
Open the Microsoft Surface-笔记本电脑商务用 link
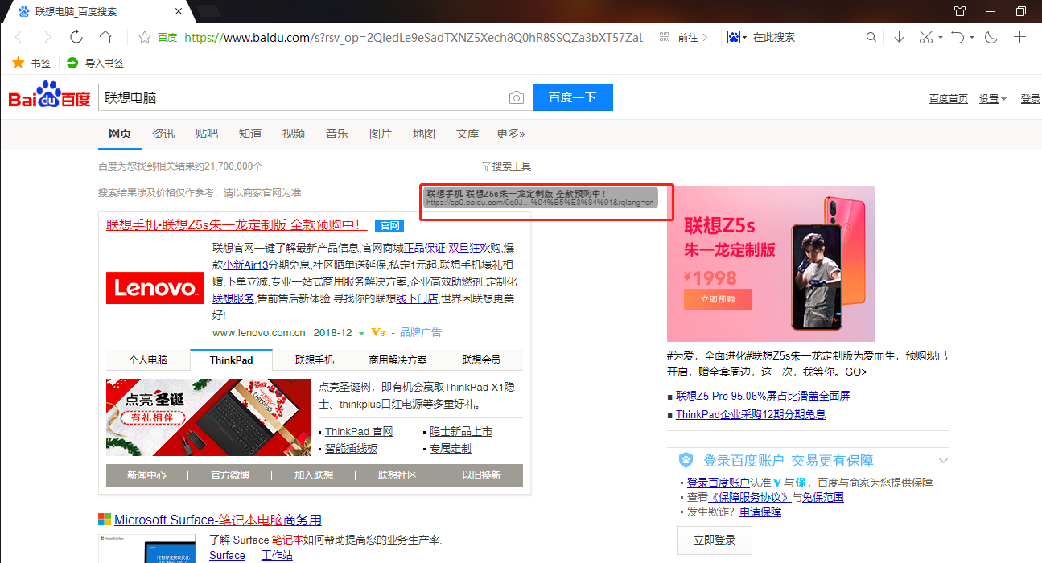218,520
